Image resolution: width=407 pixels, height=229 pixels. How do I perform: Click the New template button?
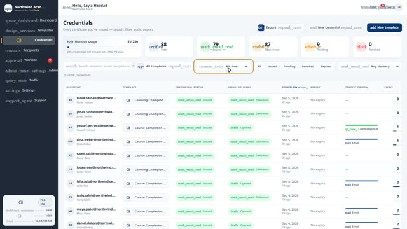[384, 27]
